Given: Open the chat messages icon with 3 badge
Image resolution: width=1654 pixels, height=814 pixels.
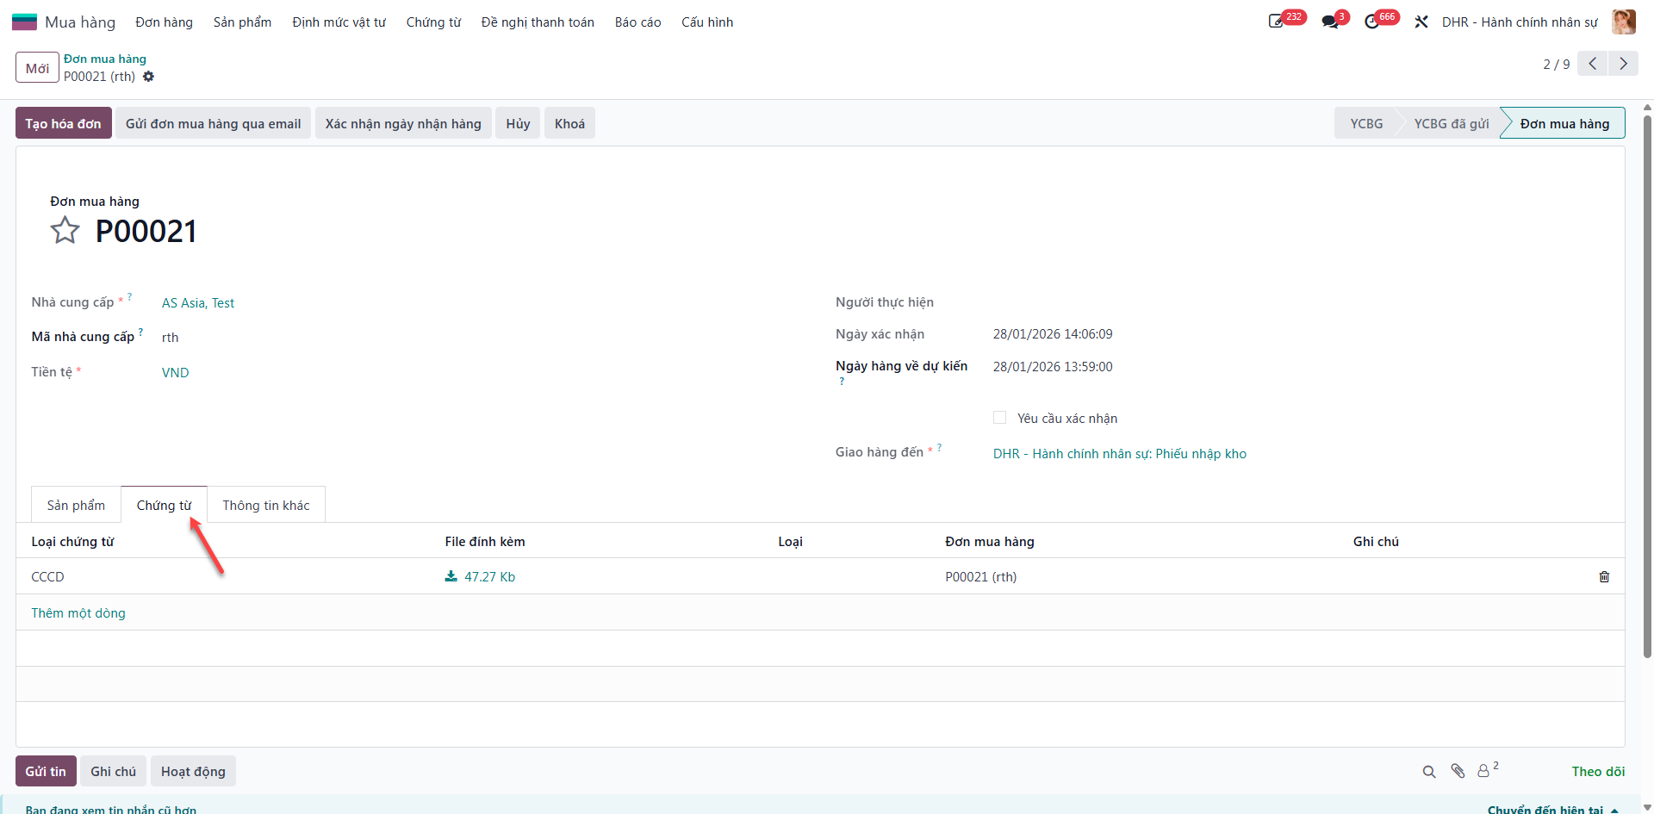Looking at the screenshot, I should pos(1330,22).
